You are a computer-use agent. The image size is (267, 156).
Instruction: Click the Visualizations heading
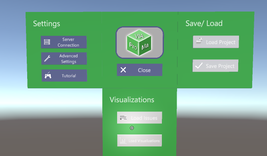click(132, 100)
